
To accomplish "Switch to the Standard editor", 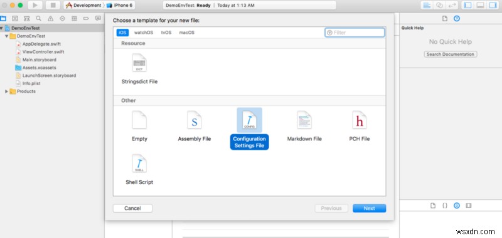I will tap(427, 5).
